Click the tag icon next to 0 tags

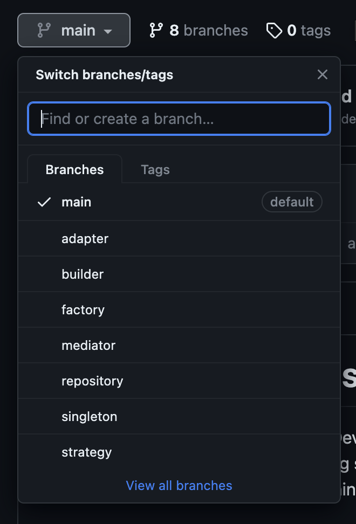274,30
